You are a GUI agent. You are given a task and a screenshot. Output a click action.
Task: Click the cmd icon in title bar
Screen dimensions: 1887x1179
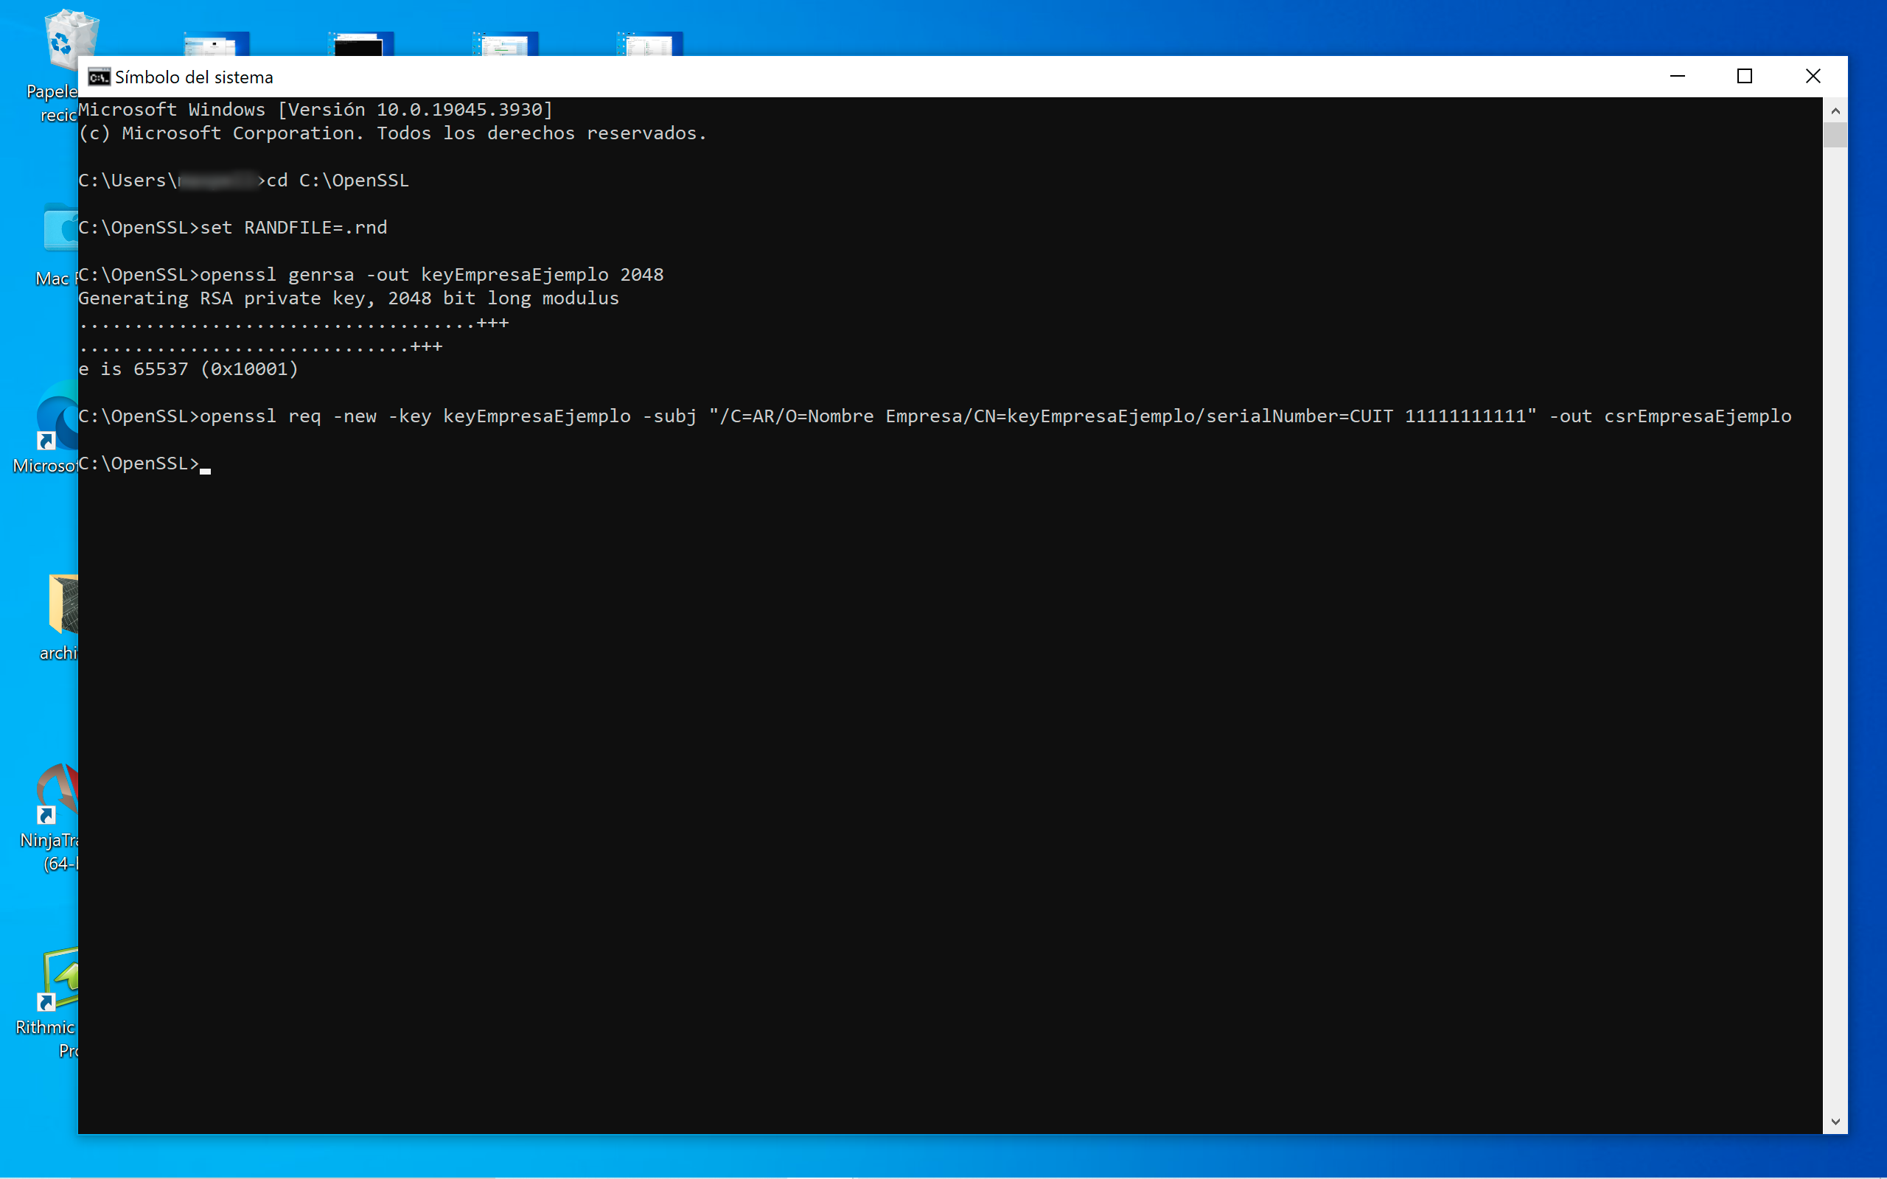click(99, 77)
